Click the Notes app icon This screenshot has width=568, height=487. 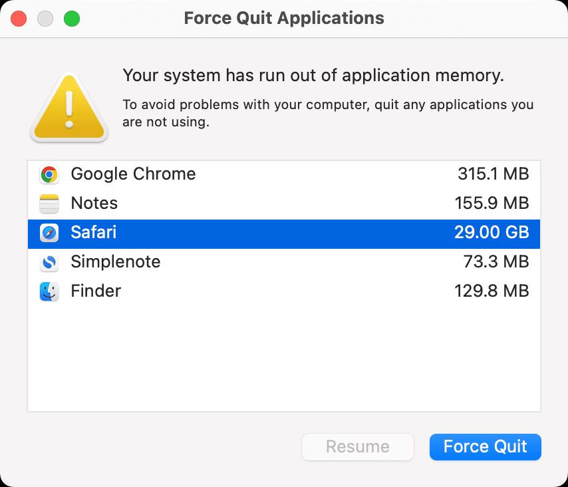coord(49,204)
